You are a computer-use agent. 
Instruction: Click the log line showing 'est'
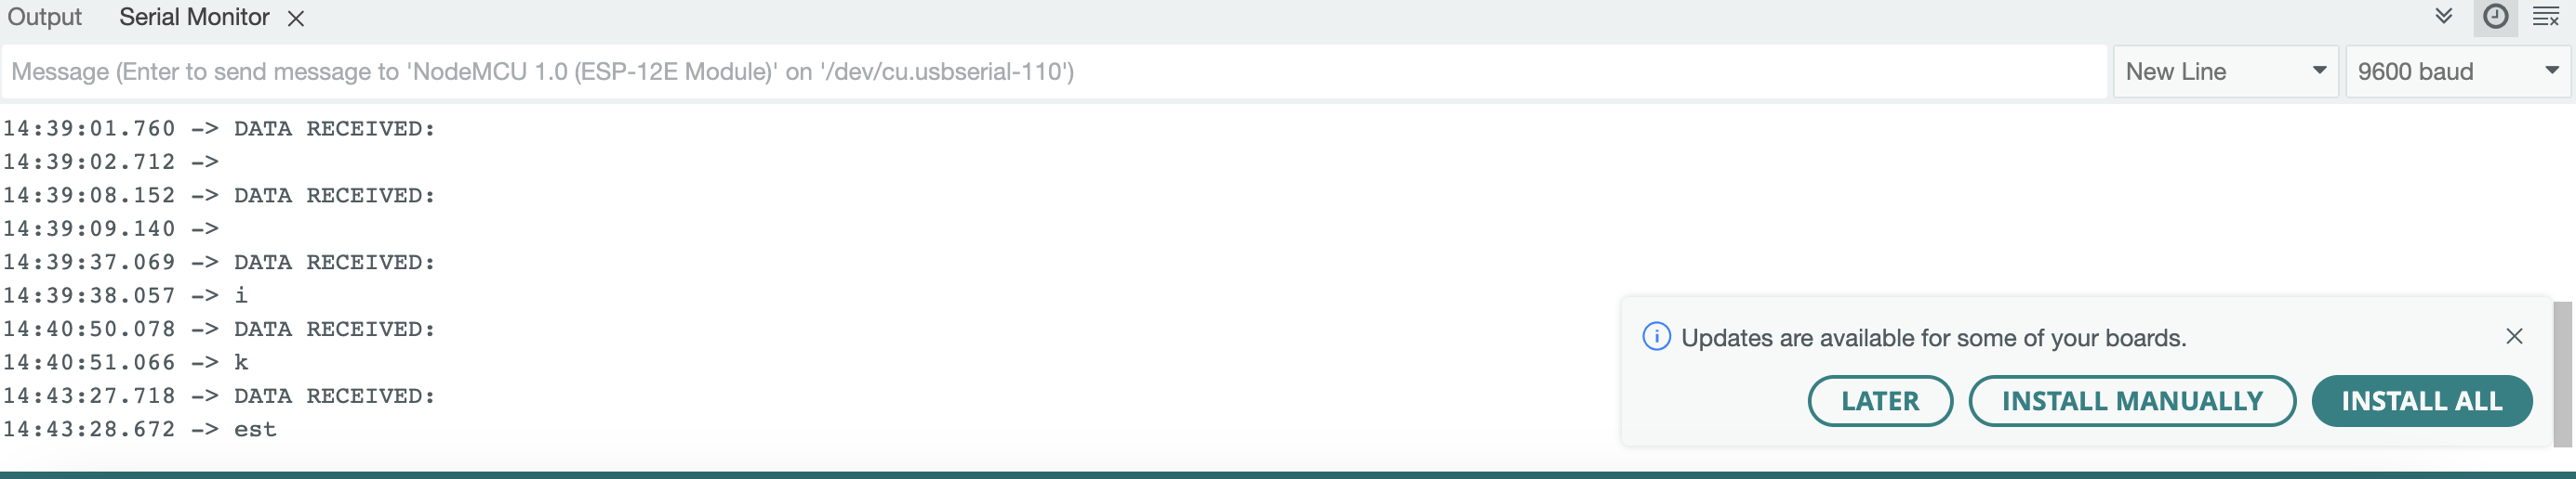click(x=140, y=430)
